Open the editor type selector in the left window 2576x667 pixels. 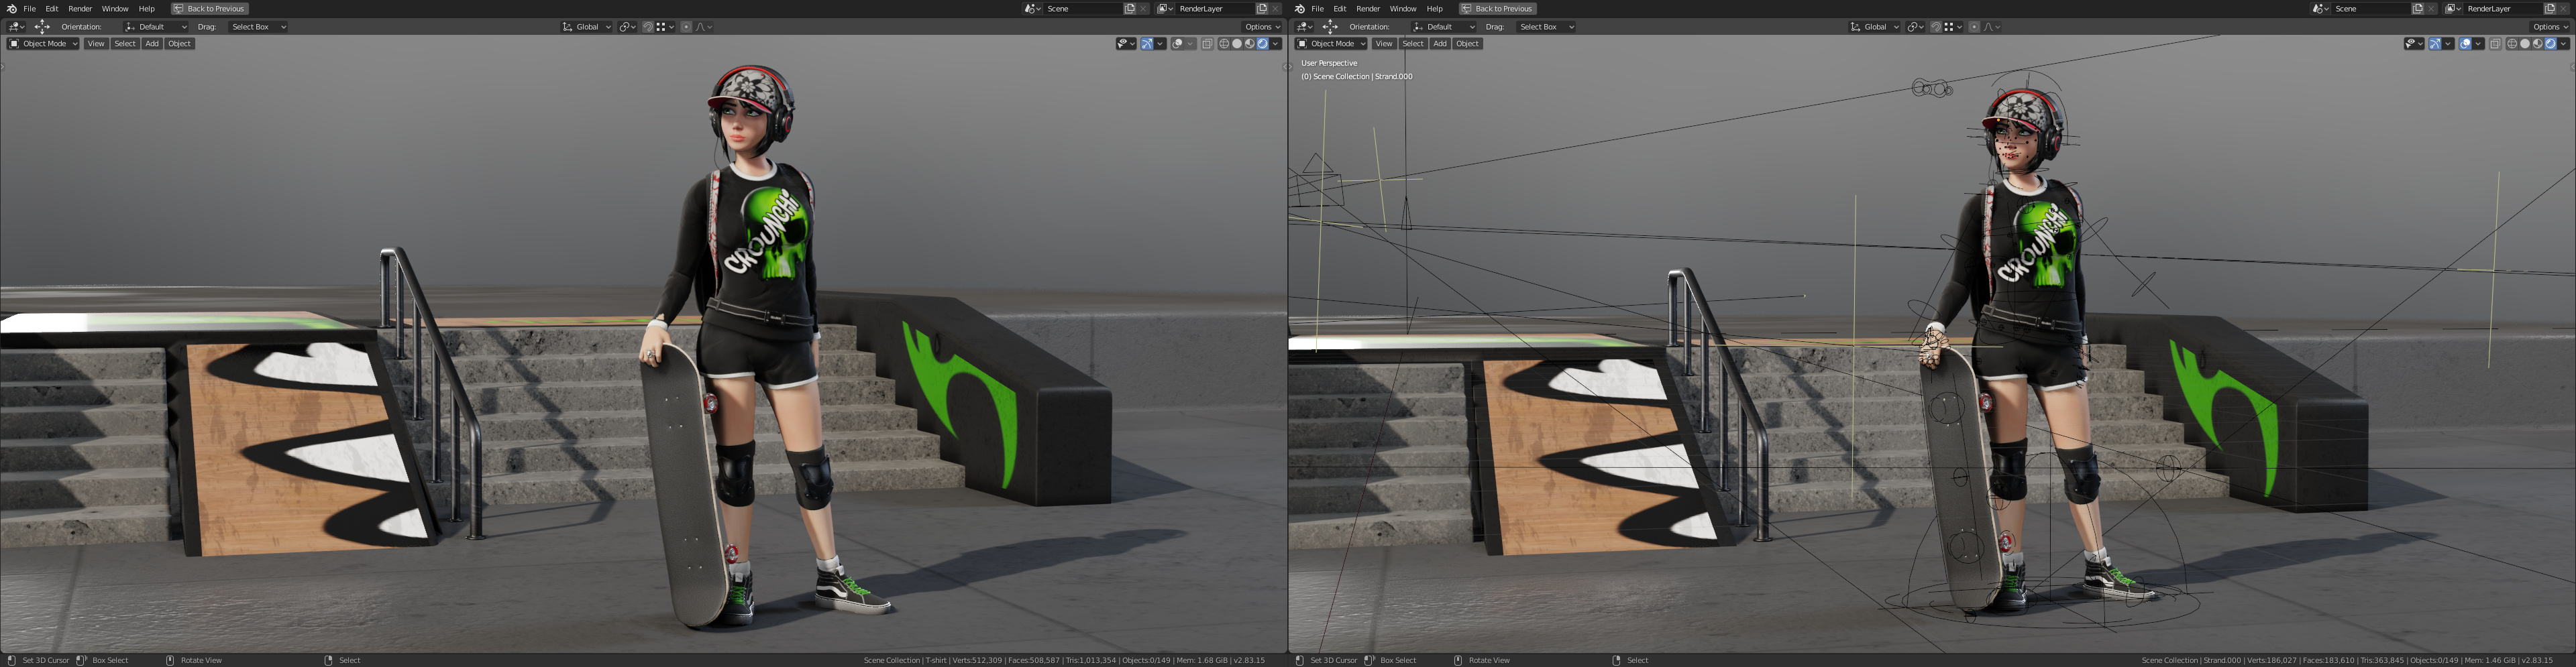coord(16,27)
